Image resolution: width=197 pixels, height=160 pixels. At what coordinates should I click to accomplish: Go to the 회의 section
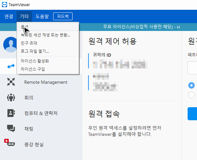pyautogui.click(x=29, y=97)
